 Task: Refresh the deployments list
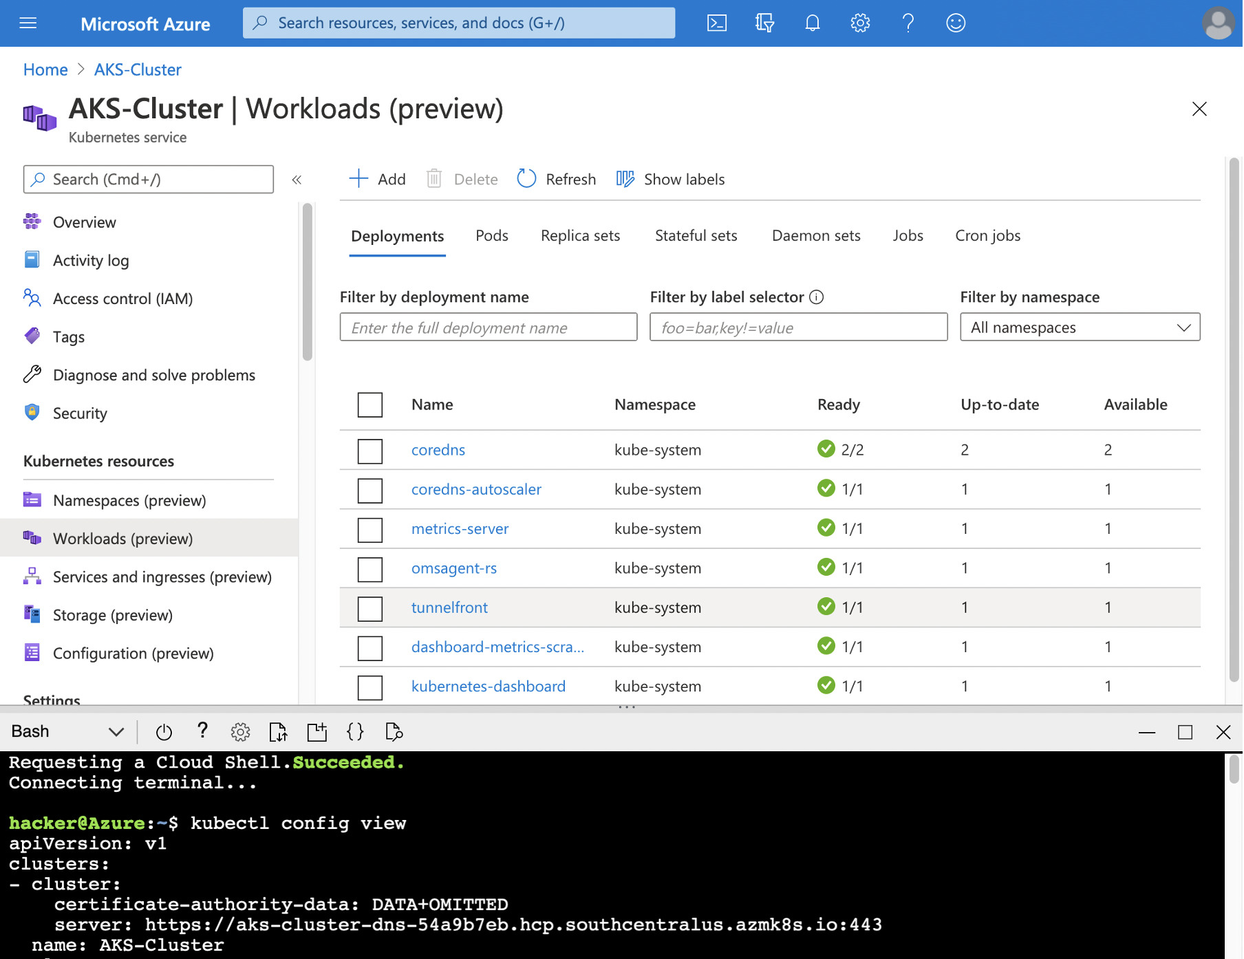pos(557,180)
